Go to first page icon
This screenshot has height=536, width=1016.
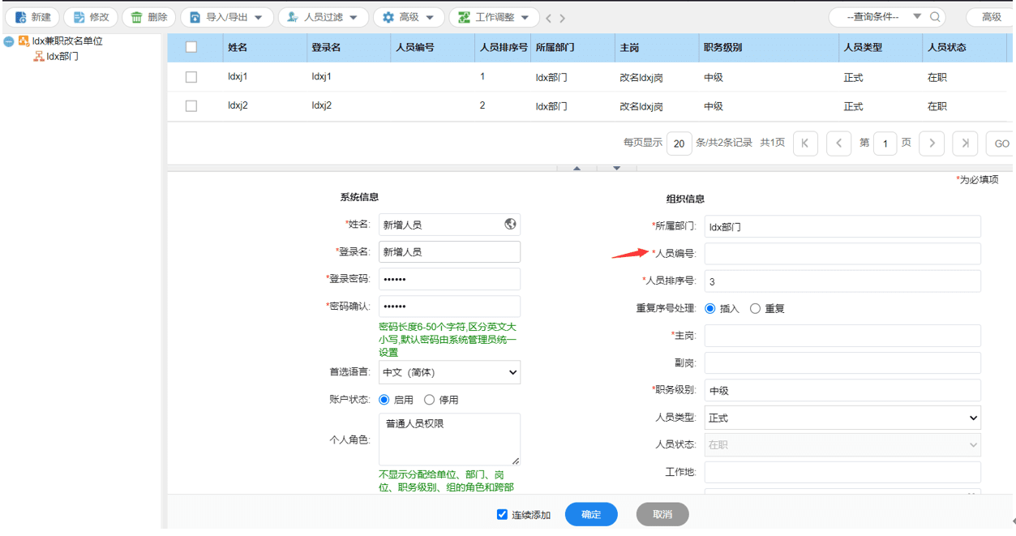(805, 144)
